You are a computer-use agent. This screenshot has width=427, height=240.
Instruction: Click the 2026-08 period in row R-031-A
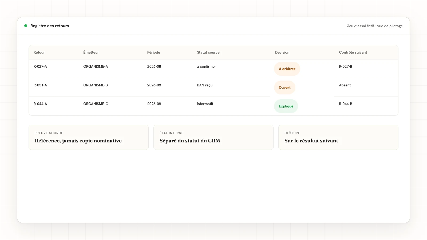click(x=154, y=85)
